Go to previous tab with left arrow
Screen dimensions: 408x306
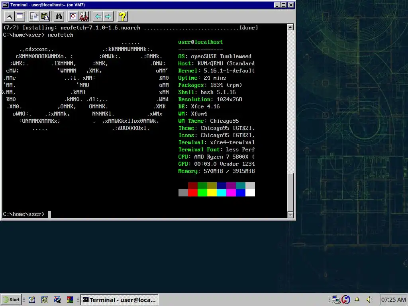point(98,17)
